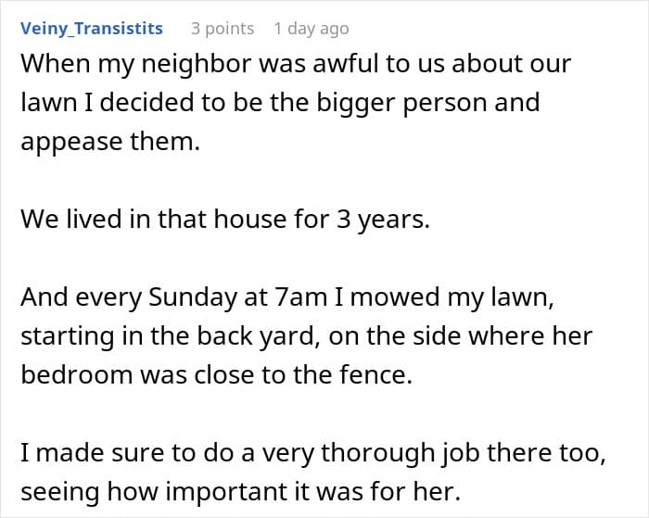The height and width of the screenshot is (518, 649).
Task: Click the word thorough
Action: pyautogui.click(x=377, y=452)
